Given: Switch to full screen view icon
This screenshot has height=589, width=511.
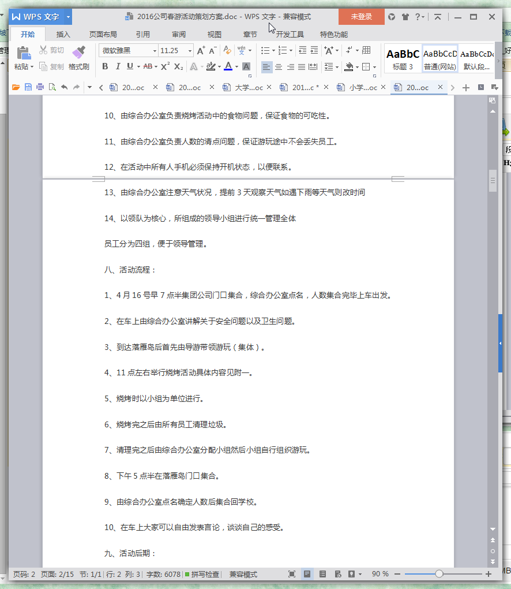Looking at the screenshot, I should [x=291, y=574].
